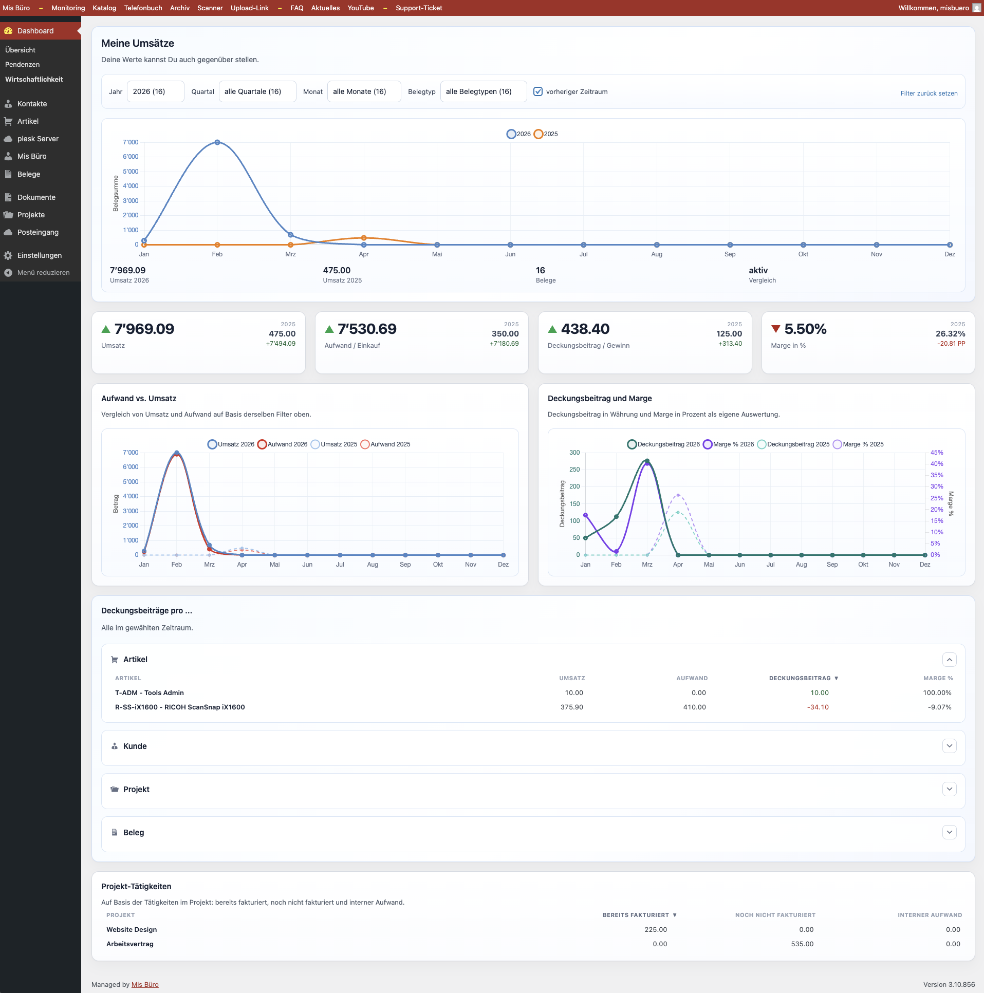Open the Jahr 2026 dropdown

[155, 91]
